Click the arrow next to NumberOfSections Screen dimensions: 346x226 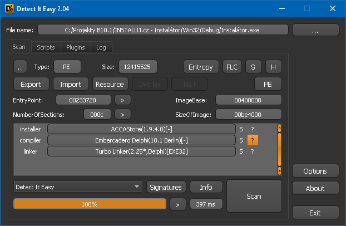[x=122, y=115]
